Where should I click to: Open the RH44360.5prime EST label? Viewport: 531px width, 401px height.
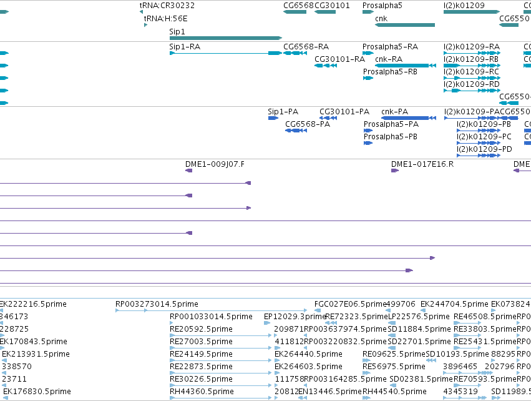click(202, 392)
